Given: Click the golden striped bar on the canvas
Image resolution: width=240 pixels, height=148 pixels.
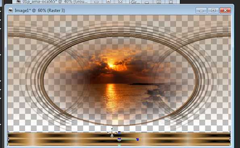Looking at the screenshot, I should (119, 139).
